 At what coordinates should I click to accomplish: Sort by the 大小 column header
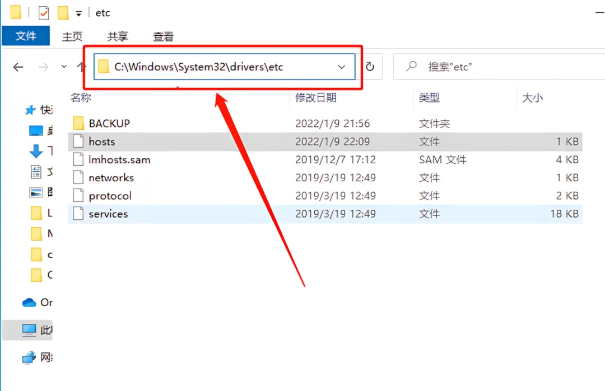532,97
